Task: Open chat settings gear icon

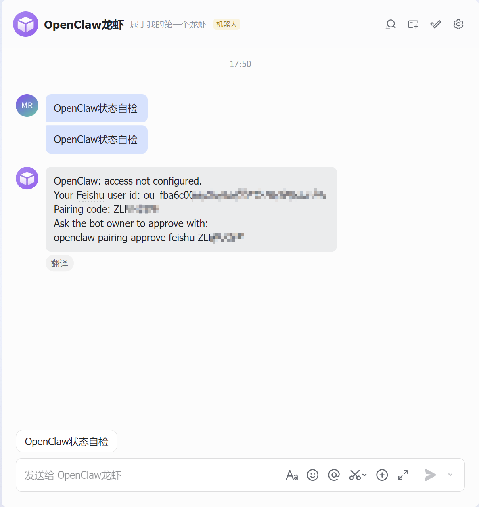Action: click(458, 25)
